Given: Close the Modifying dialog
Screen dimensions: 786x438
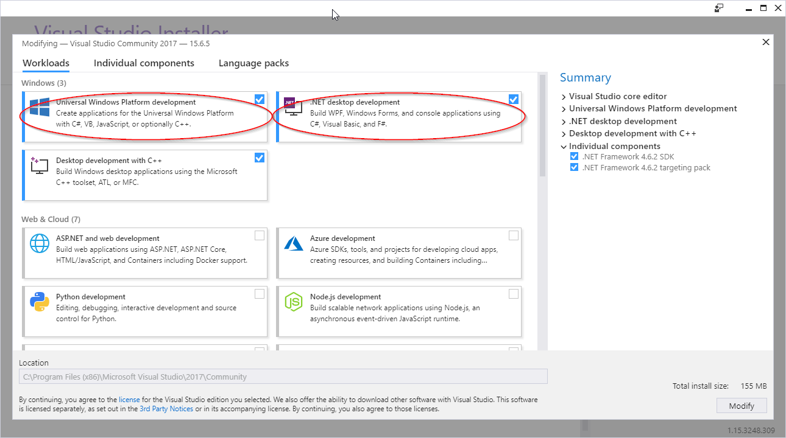Looking at the screenshot, I should [766, 42].
